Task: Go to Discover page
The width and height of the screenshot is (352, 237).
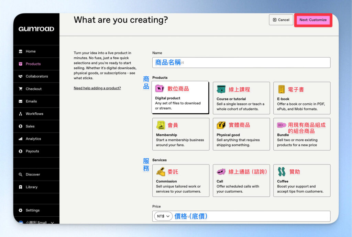Action: click(x=36, y=174)
